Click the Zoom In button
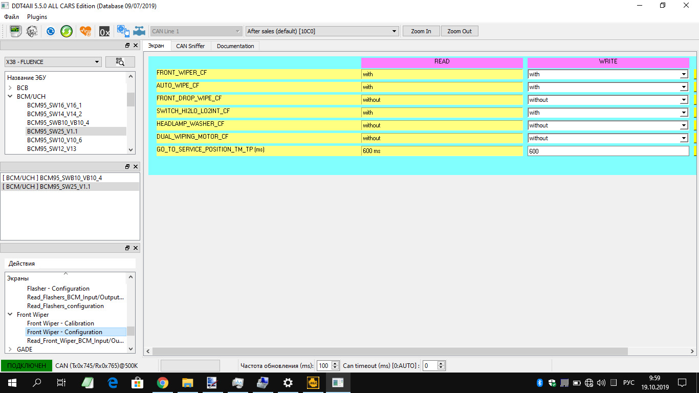699x393 pixels. point(421,31)
